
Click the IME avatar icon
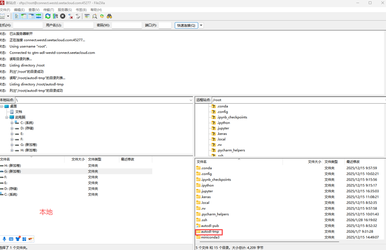coord(30,239)
